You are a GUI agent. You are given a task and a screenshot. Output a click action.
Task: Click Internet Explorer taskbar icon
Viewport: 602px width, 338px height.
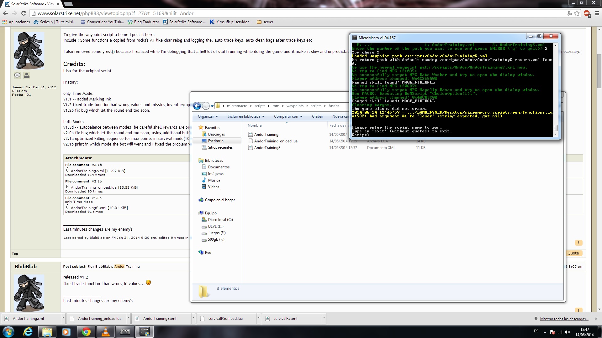28,332
